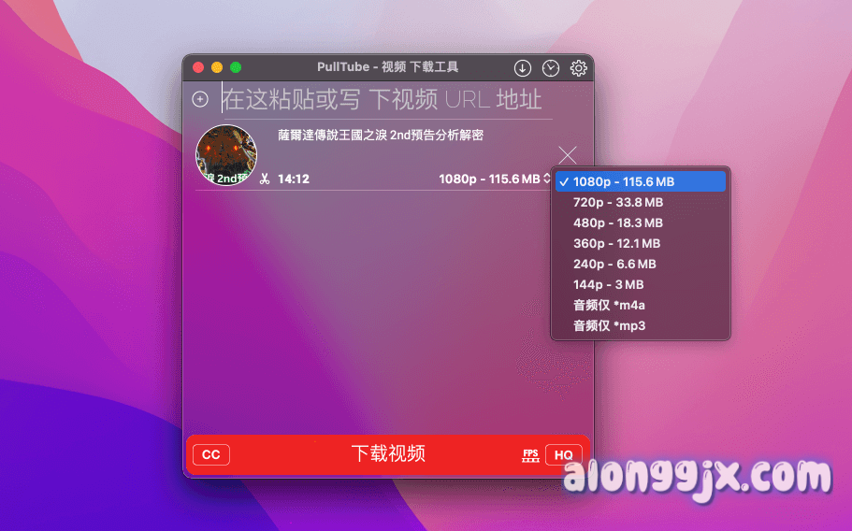Click the 14:12 duration text
This screenshot has width=852, height=531.
point(294,179)
